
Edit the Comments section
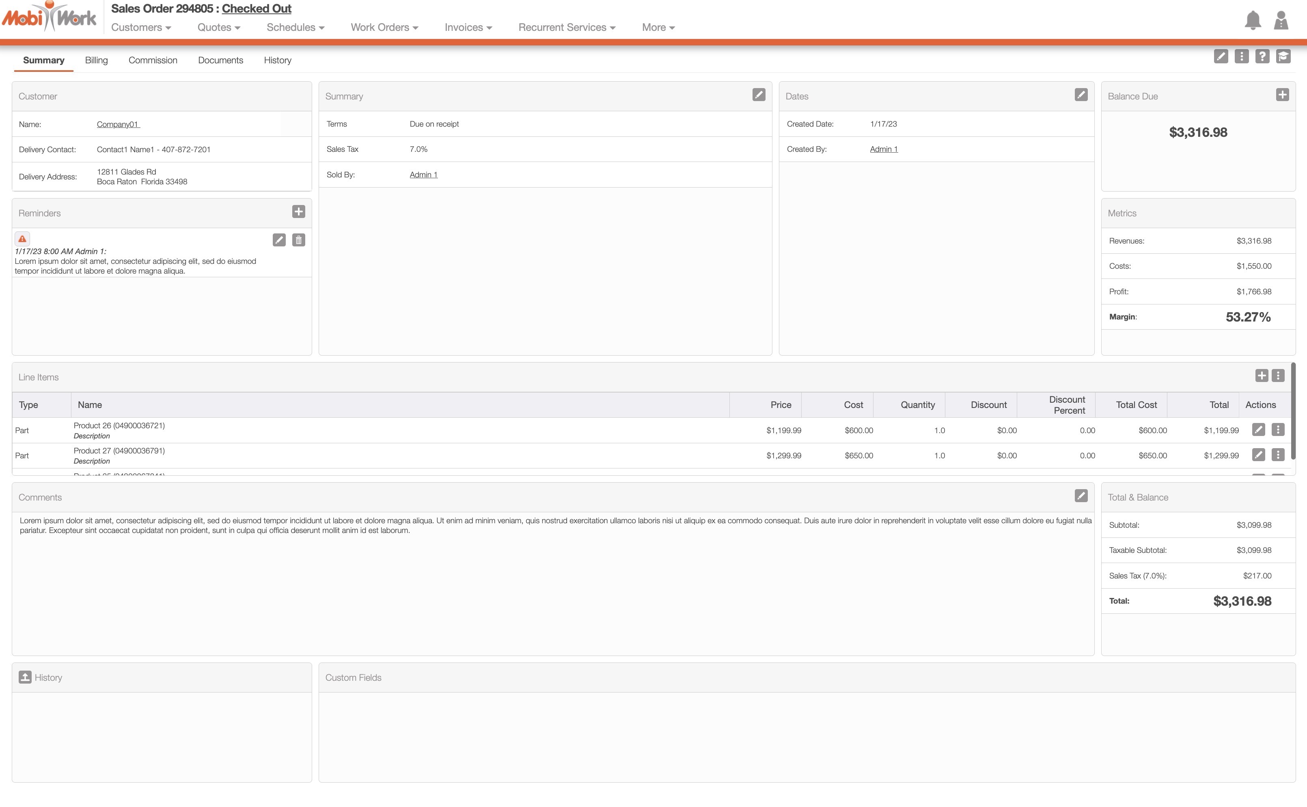point(1081,496)
